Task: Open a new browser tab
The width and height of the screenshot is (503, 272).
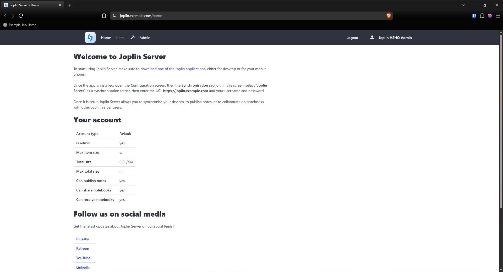Action: point(69,5)
